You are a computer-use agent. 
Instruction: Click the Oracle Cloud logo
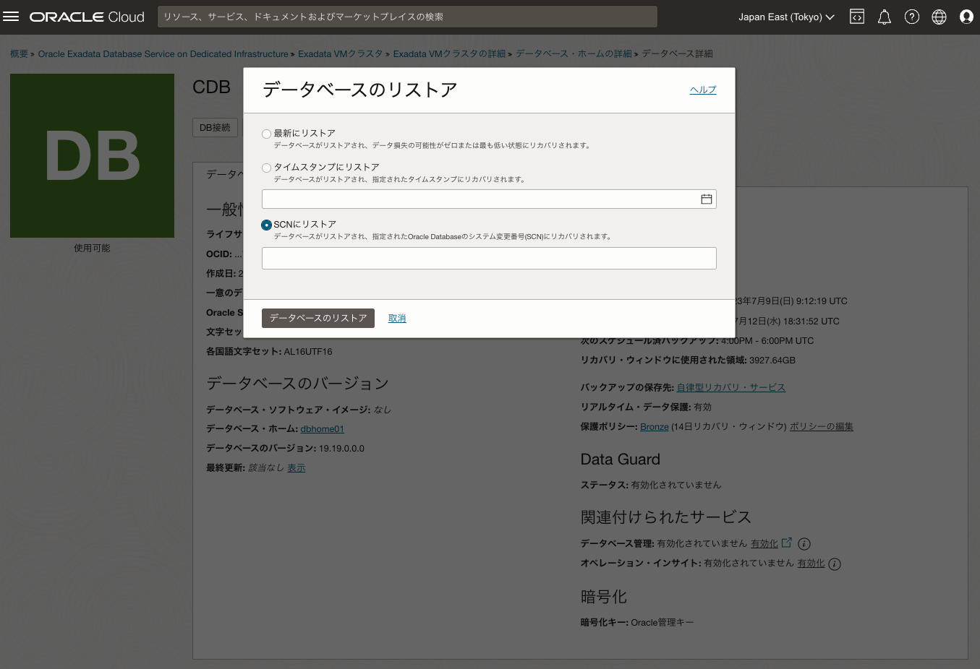(86, 16)
